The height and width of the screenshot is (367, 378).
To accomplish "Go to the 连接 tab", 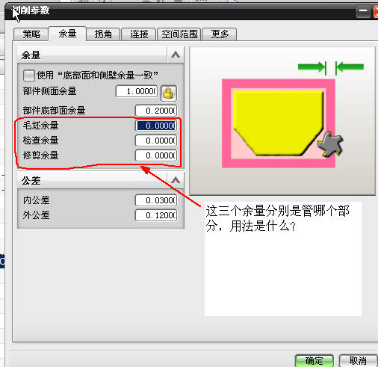I will tap(139, 34).
